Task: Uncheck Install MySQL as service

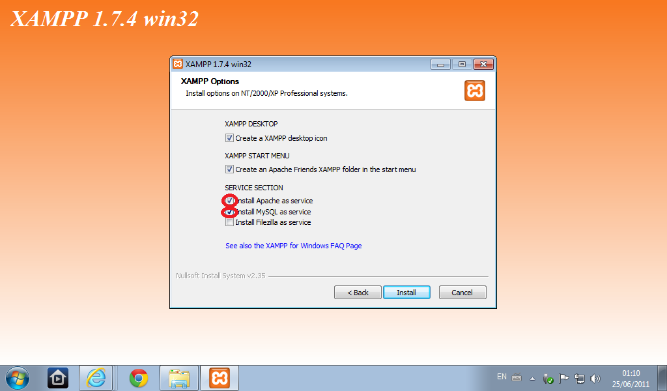Action: [230, 211]
